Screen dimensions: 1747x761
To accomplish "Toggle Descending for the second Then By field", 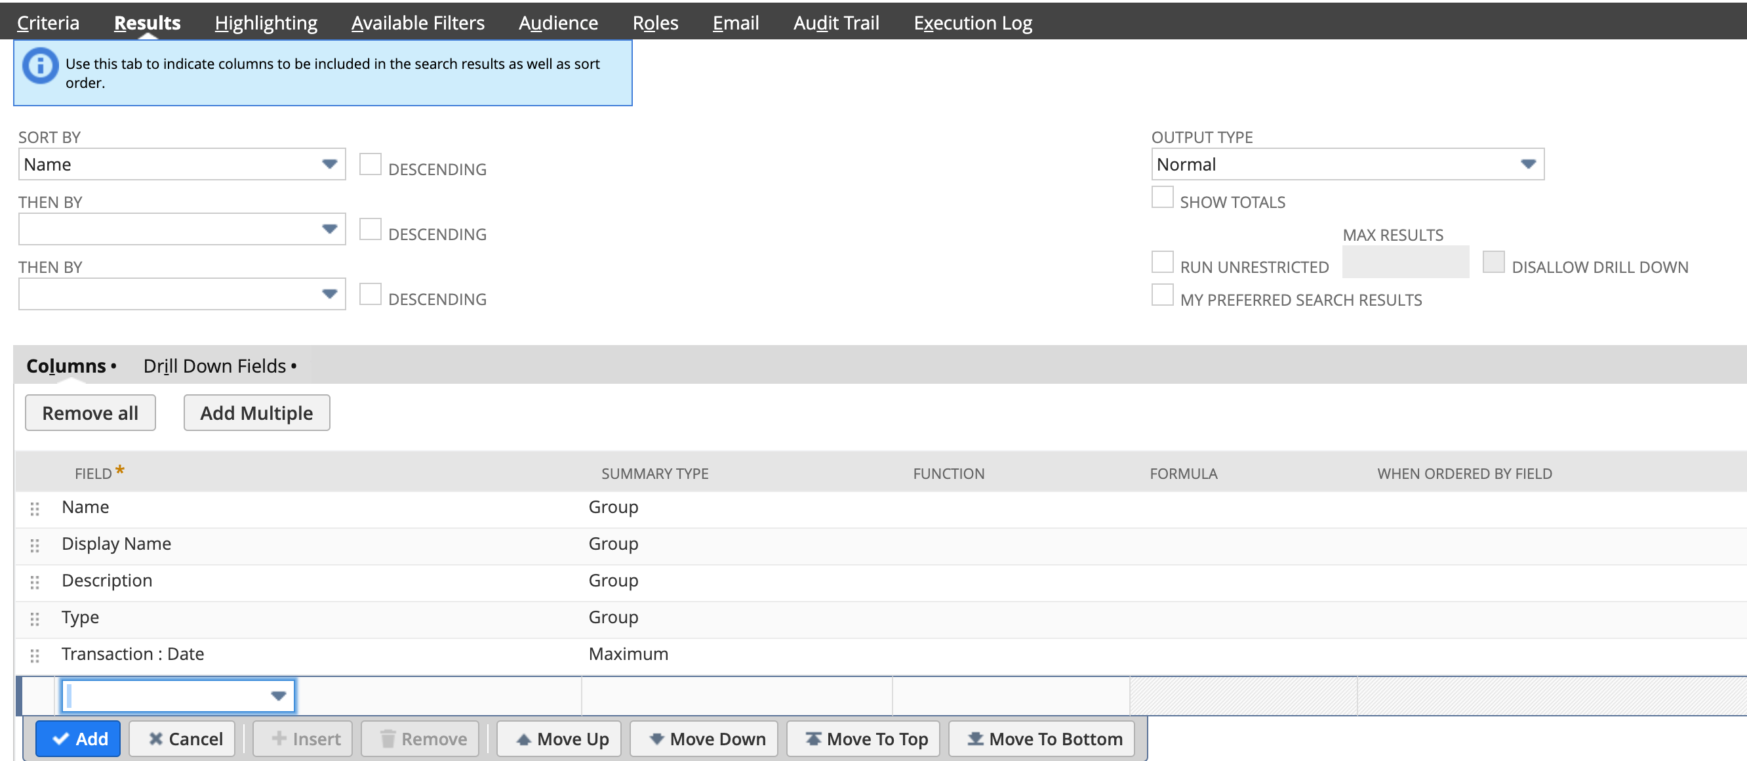I will [x=371, y=295].
